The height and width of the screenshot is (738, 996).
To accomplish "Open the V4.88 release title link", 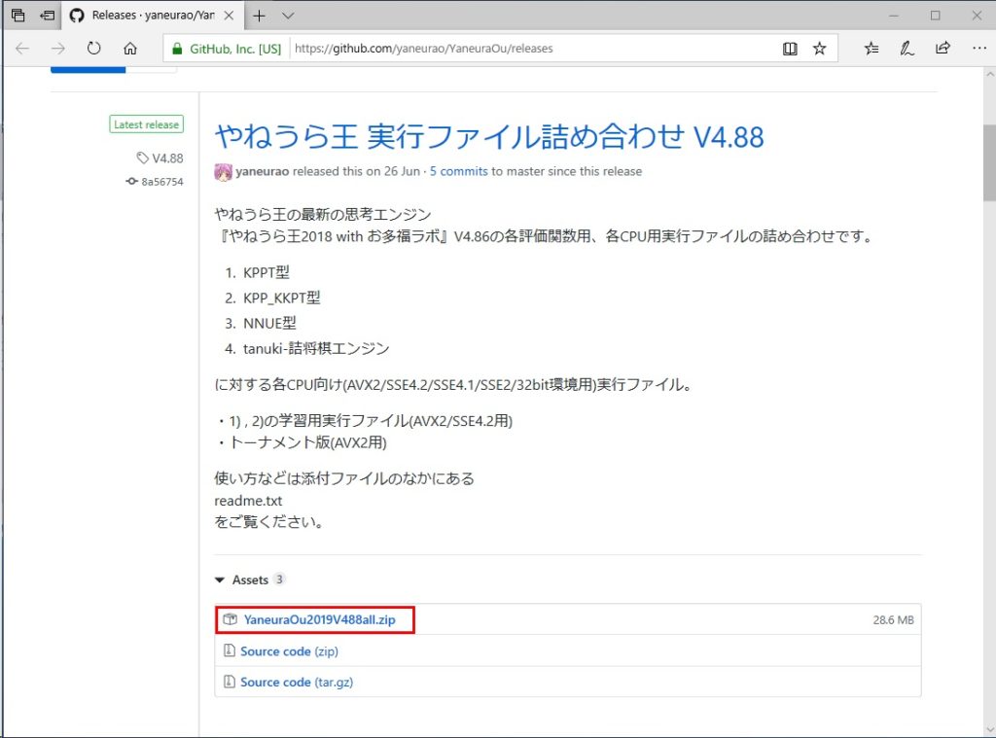I will [x=489, y=136].
